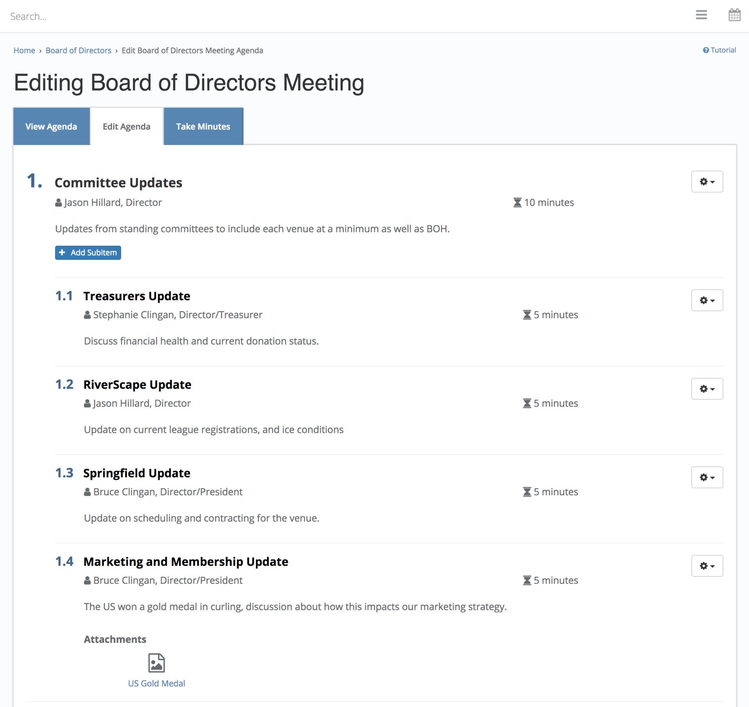This screenshot has width=749, height=707.
Task: Click the person icon next to Jason Hillard
Action: coord(58,202)
